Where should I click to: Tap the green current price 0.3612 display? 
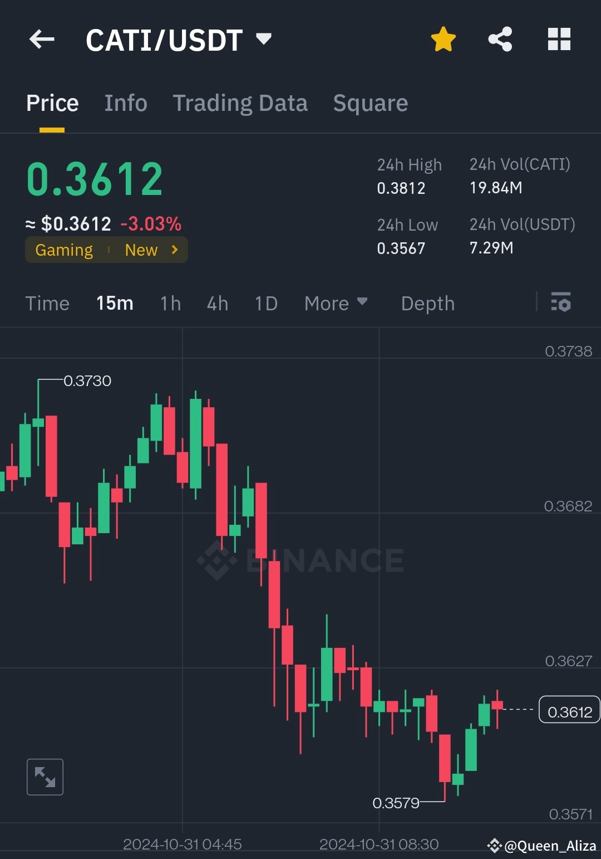[x=94, y=177]
